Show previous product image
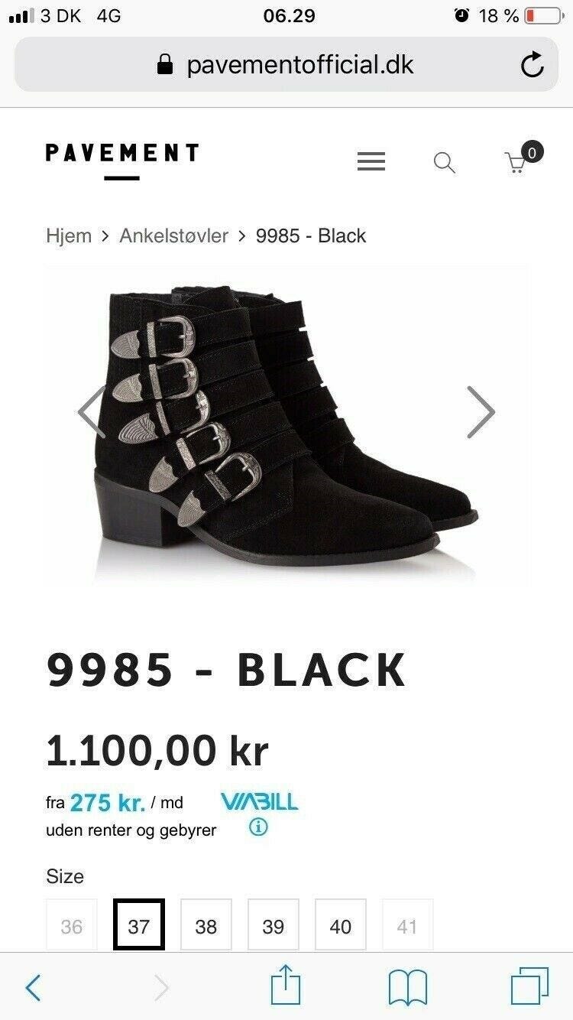This screenshot has height=1020, width=573. point(92,412)
